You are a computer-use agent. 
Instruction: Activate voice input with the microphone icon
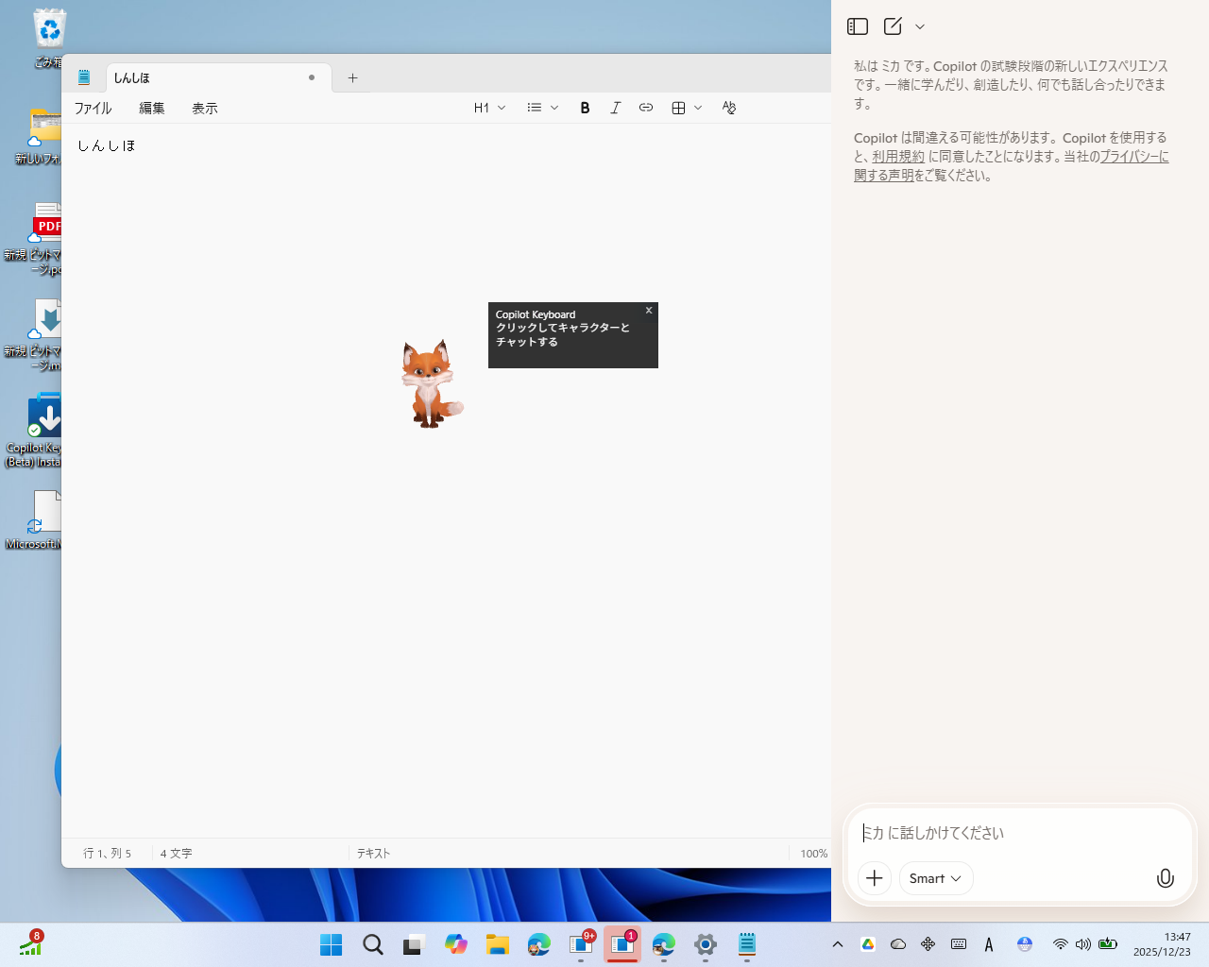pos(1165,878)
